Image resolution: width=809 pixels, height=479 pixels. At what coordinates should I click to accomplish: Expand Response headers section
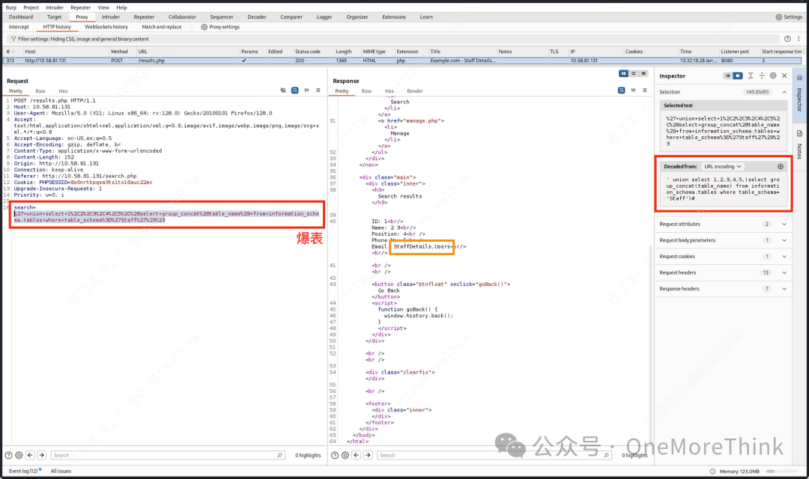(x=724, y=289)
